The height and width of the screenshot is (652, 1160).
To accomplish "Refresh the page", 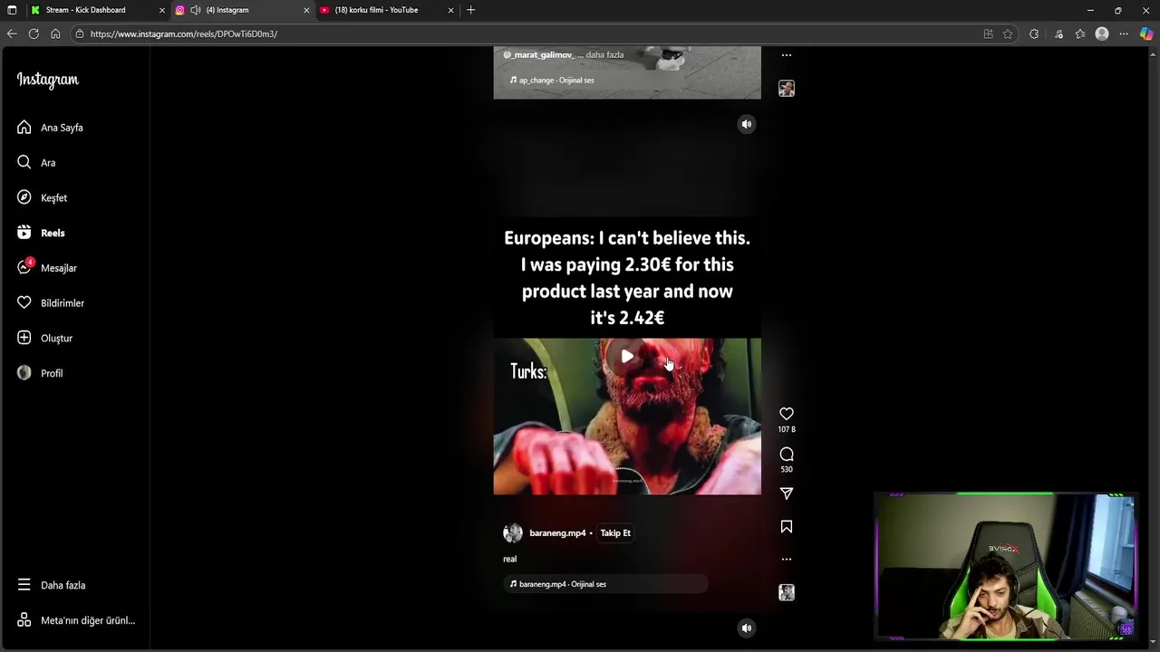I will [x=34, y=34].
